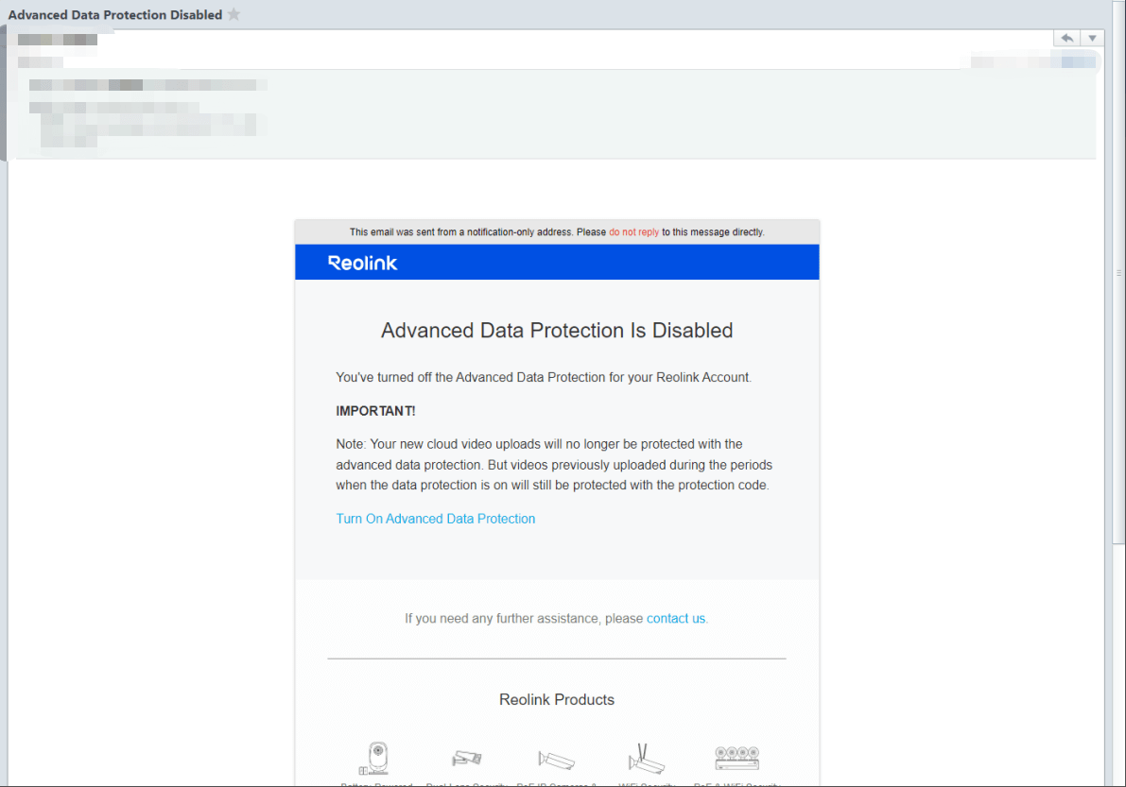Viewport: 1126px width, 787px height.
Task: Follow the contact us link
Action: (676, 619)
